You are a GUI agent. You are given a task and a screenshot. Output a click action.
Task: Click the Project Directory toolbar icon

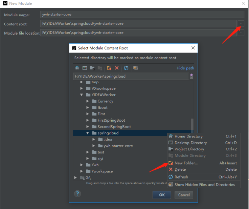(x=92, y=68)
